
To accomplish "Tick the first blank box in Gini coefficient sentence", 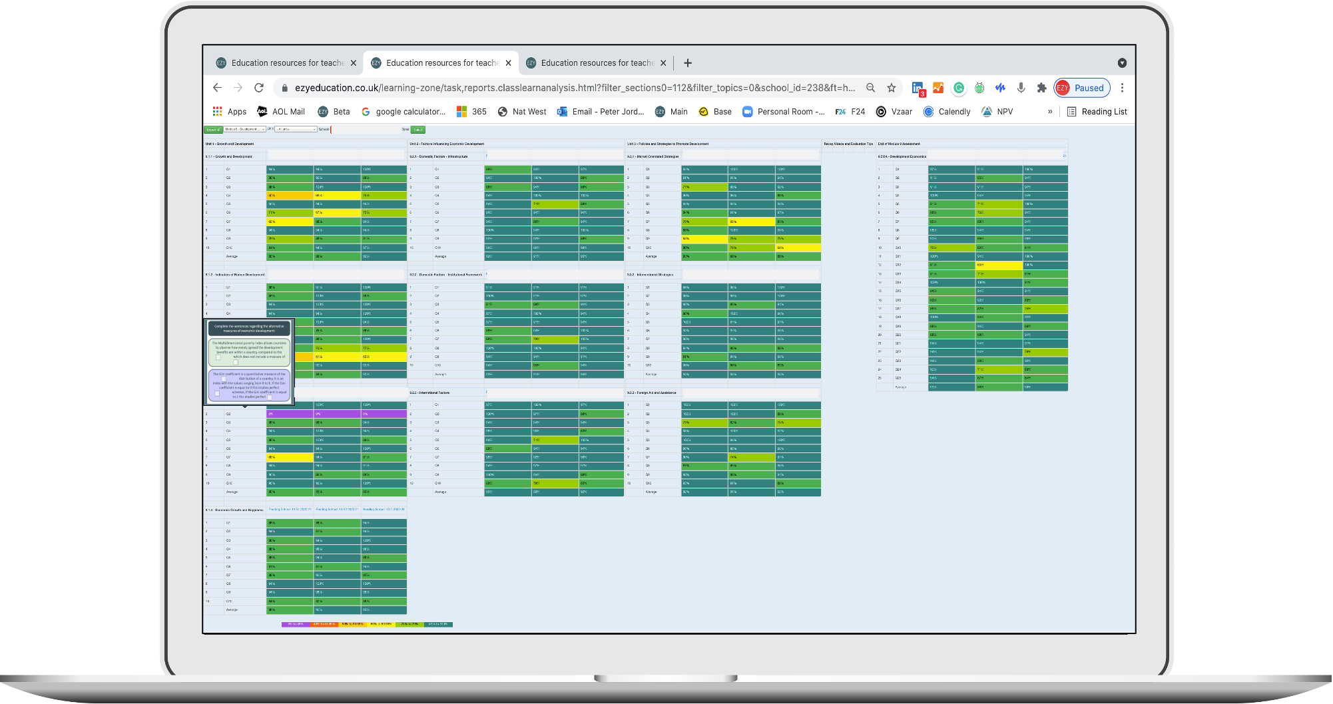I will 224,379.
